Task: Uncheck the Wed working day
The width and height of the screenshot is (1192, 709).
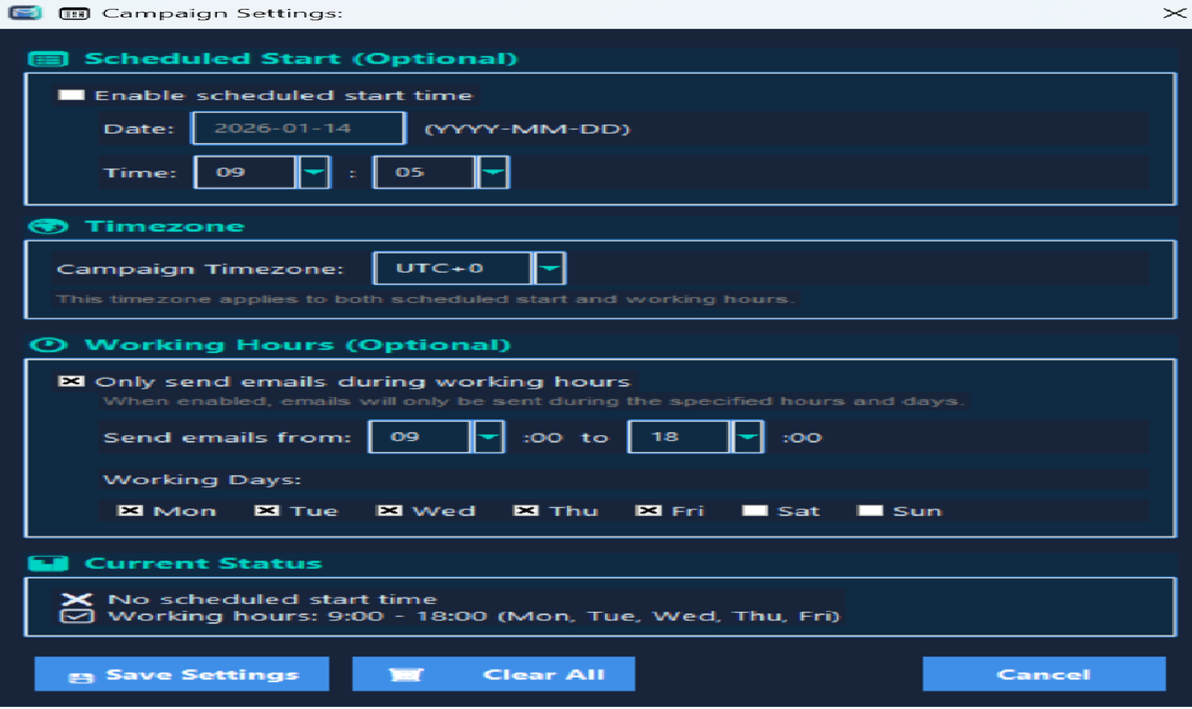Action: pyautogui.click(x=389, y=511)
